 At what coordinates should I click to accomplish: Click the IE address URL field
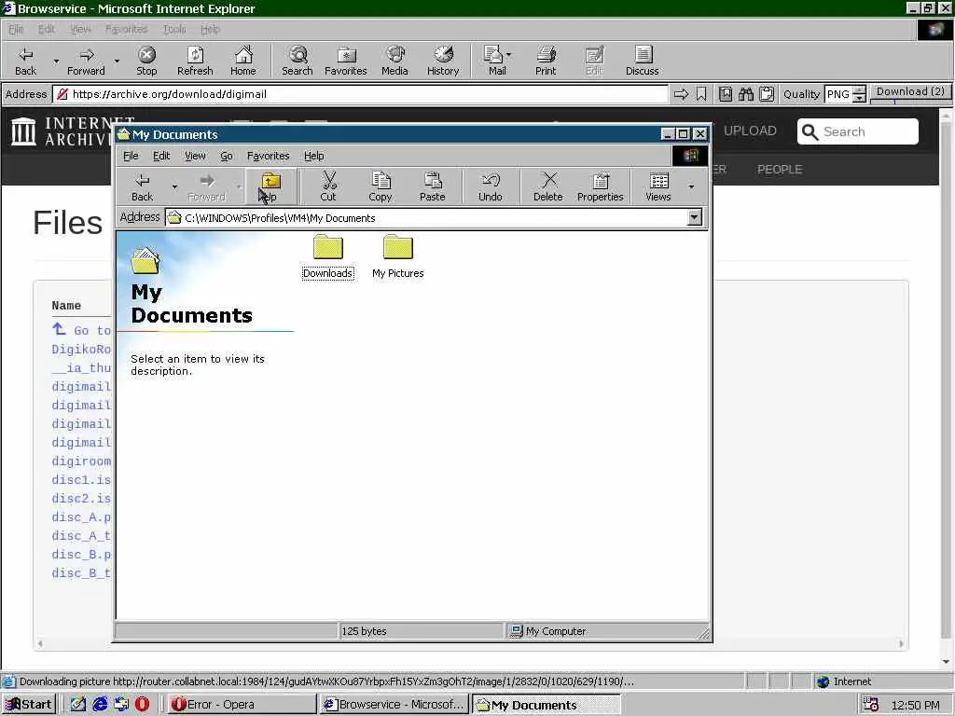coord(359,94)
